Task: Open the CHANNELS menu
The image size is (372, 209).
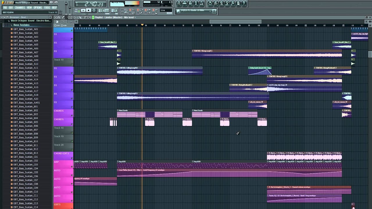Action: pos(20,8)
